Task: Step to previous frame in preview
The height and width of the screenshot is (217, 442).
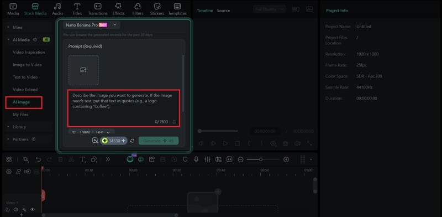Action: tap(201, 143)
